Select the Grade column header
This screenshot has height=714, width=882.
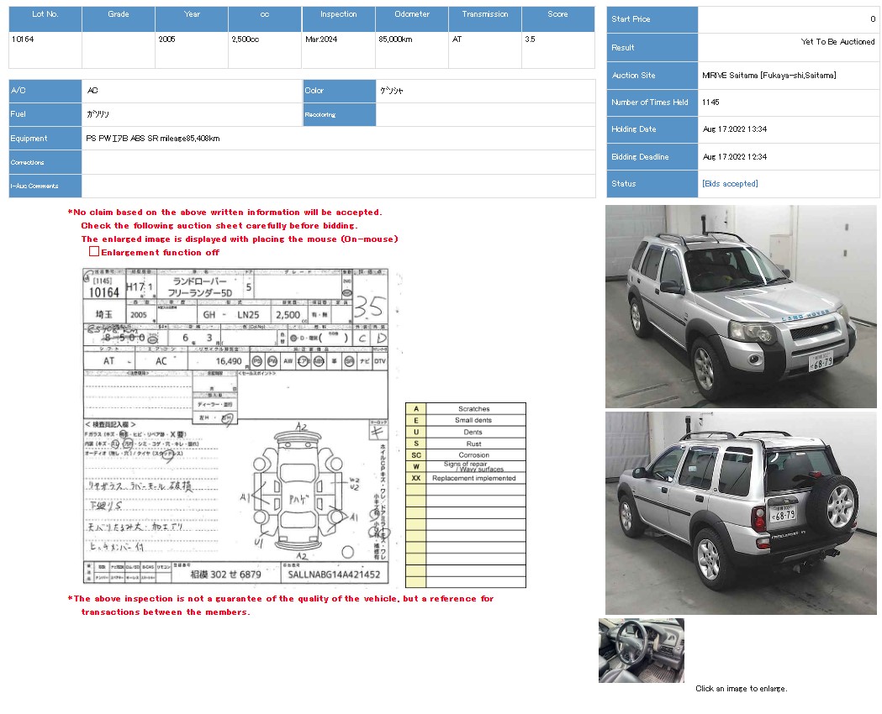[x=119, y=18]
